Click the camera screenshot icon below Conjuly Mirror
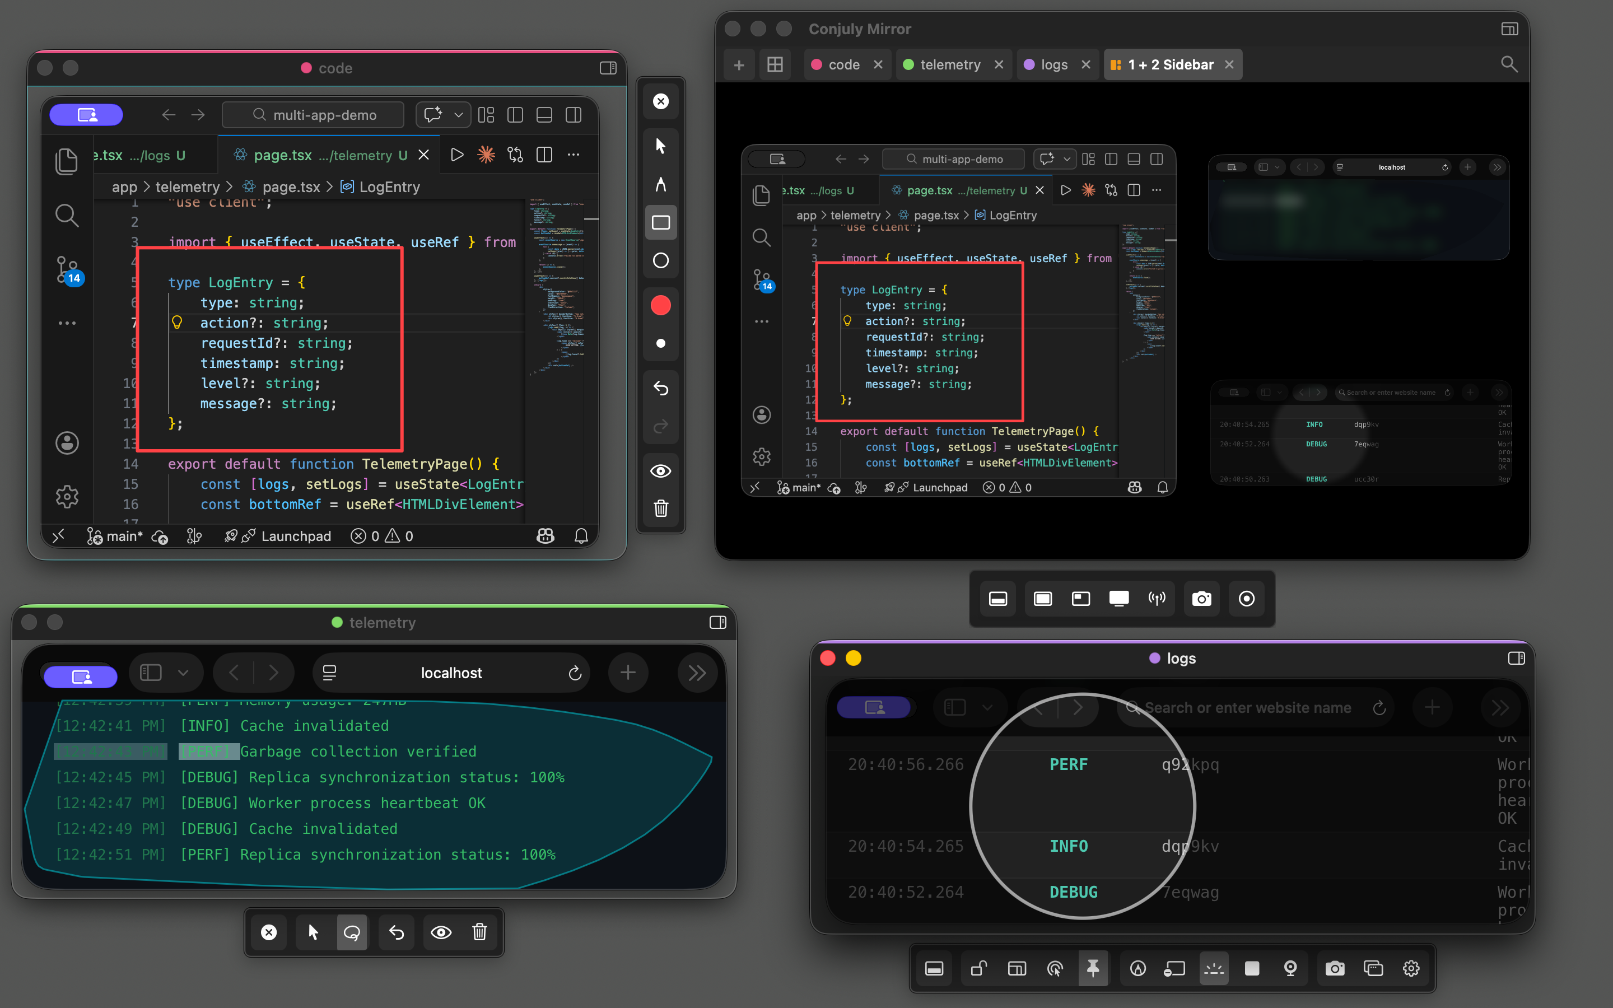Viewport: 1613px width, 1008px height. tap(1201, 599)
